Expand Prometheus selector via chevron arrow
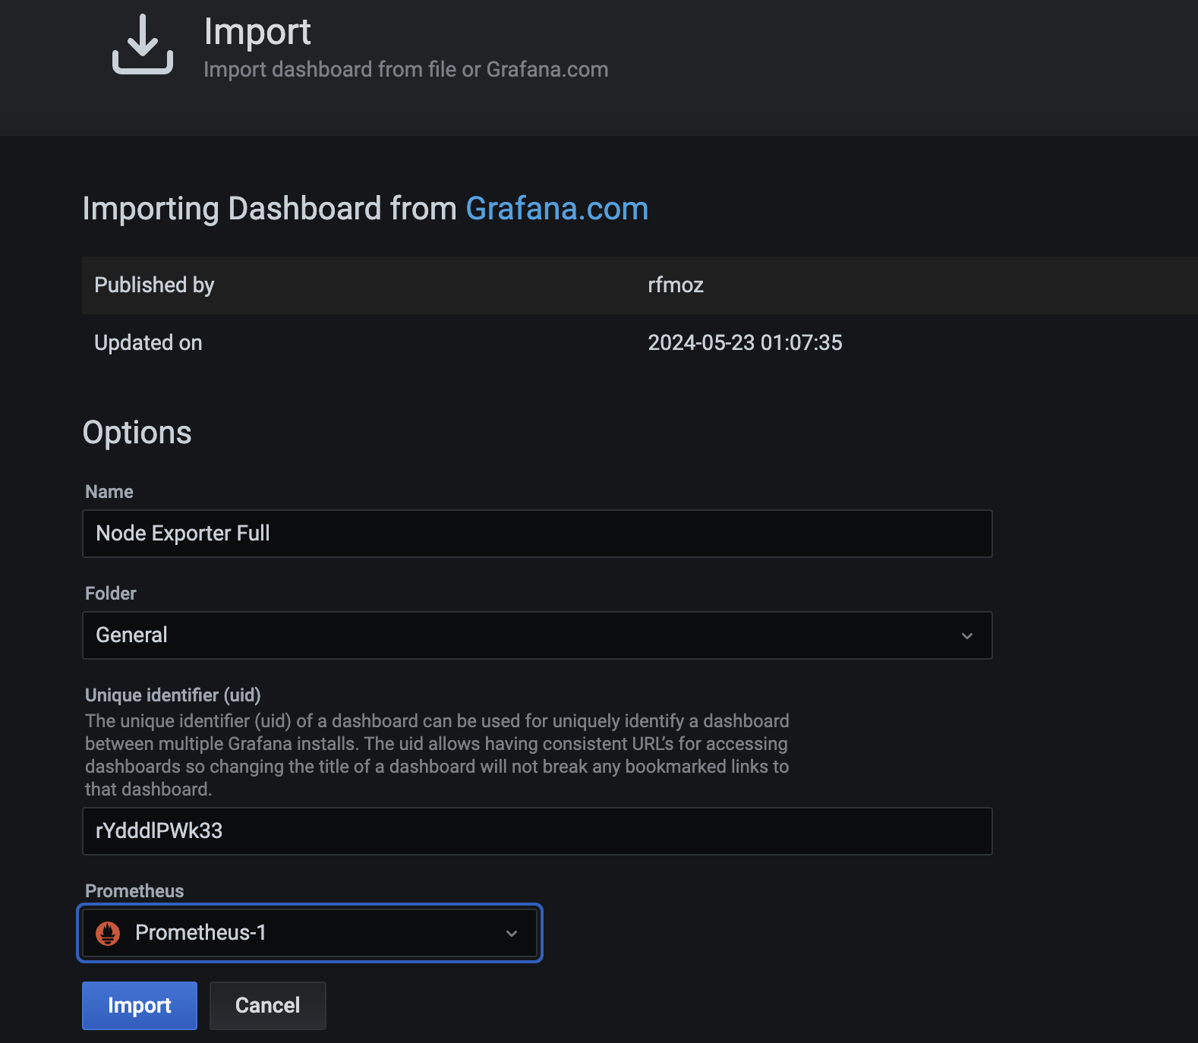The height and width of the screenshot is (1043, 1198). [512, 934]
